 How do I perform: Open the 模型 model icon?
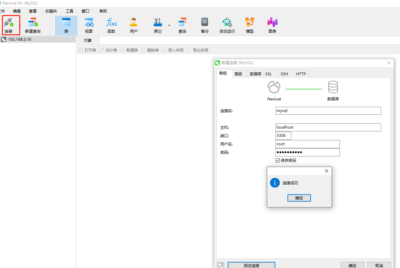pos(250,25)
